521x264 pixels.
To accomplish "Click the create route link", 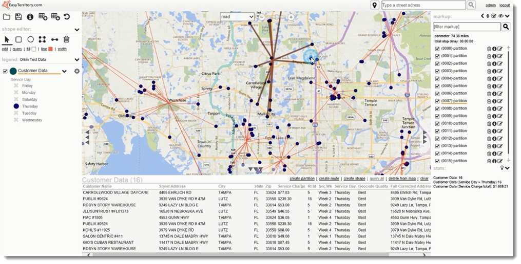I will point(329,179).
